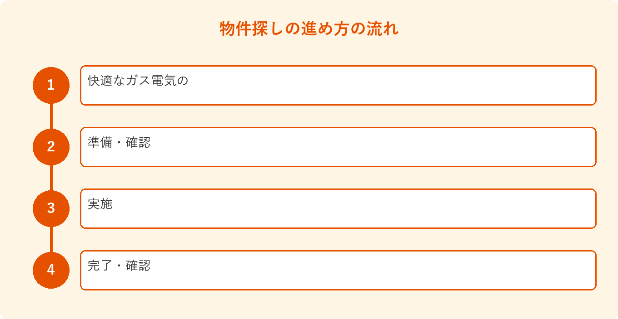The height and width of the screenshot is (319, 618).
Task: Click the 快適なガス電気の text
Action: tap(138, 81)
